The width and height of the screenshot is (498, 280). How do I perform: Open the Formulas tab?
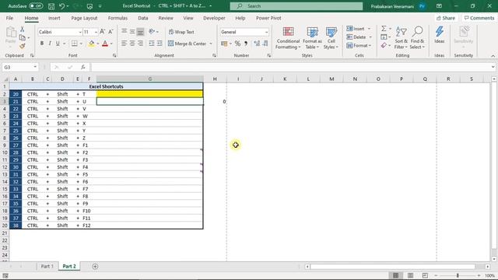pos(117,18)
